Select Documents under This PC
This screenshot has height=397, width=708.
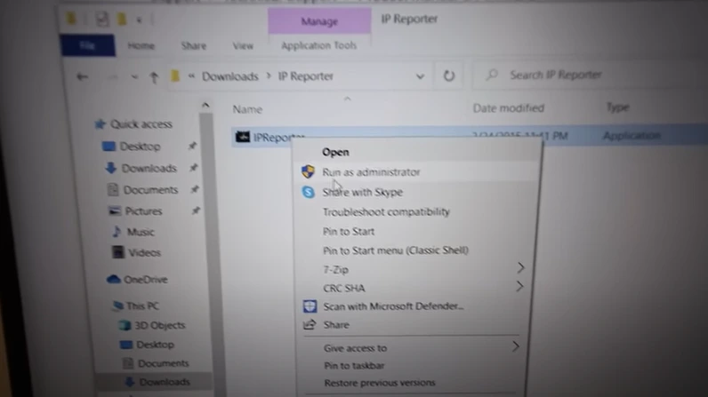click(x=163, y=363)
